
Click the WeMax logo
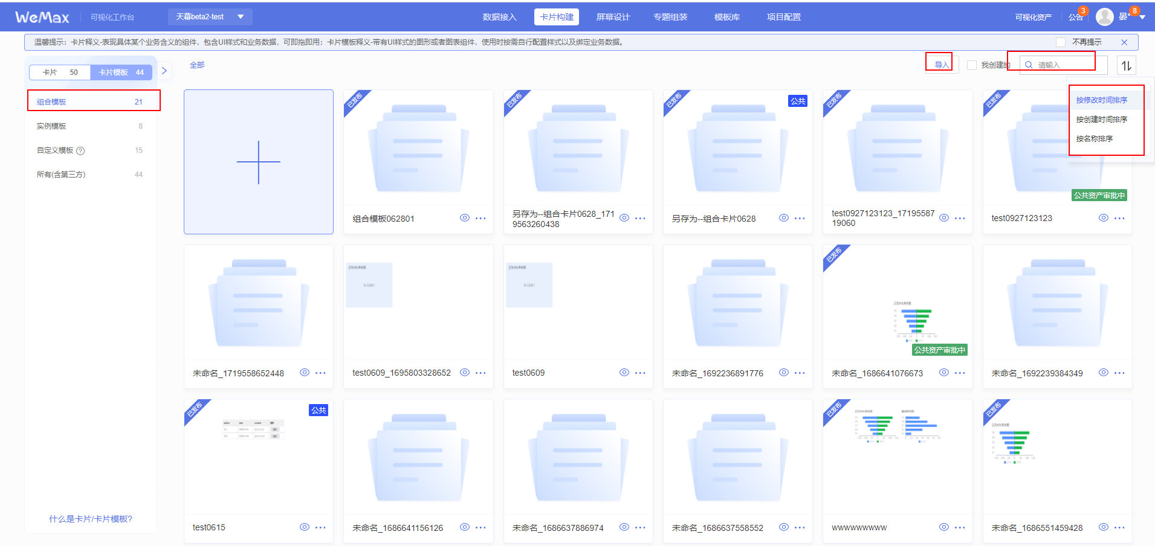pyautogui.click(x=42, y=17)
